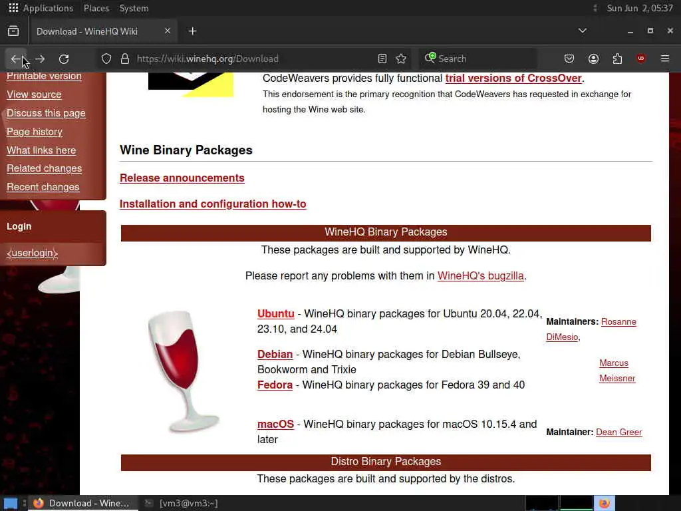Click the CodeWeavers logo image
The image size is (681, 511).
pyautogui.click(x=191, y=85)
